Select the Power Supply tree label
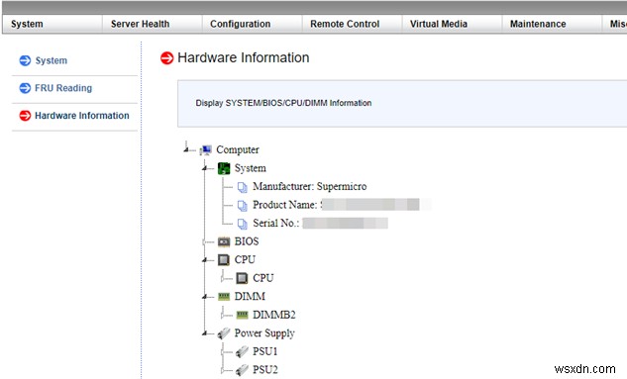 (x=264, y=333)
